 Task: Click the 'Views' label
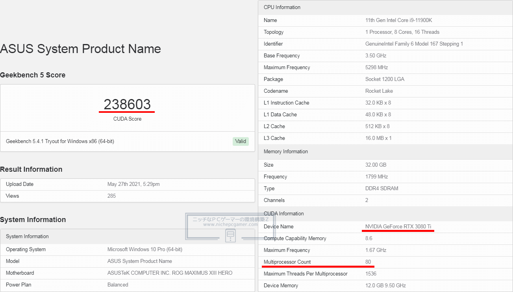(x=13, y=196)
